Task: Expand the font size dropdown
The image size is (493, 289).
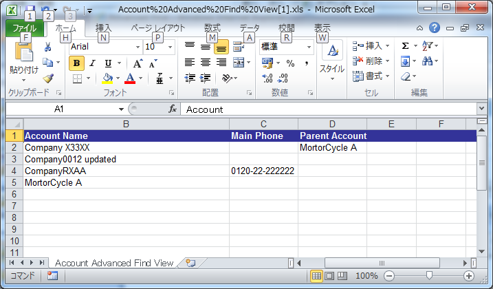Action: [x=170, y=47]
